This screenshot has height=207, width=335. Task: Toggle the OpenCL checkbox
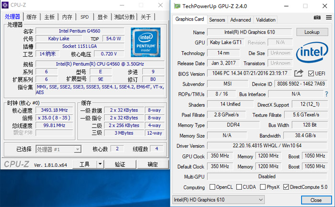tap(212, 187)
